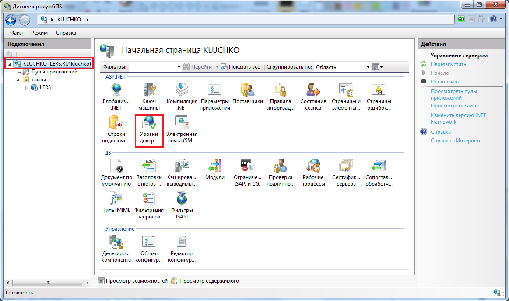
Task: Click Просмотреть сайты link
Action: (x=454, y=106)
